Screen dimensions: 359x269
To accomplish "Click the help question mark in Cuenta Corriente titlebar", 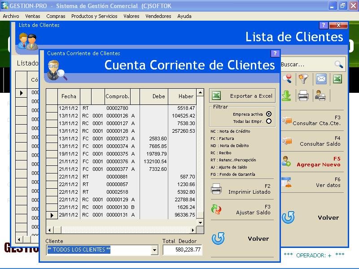I will click(x=275, y=53).
